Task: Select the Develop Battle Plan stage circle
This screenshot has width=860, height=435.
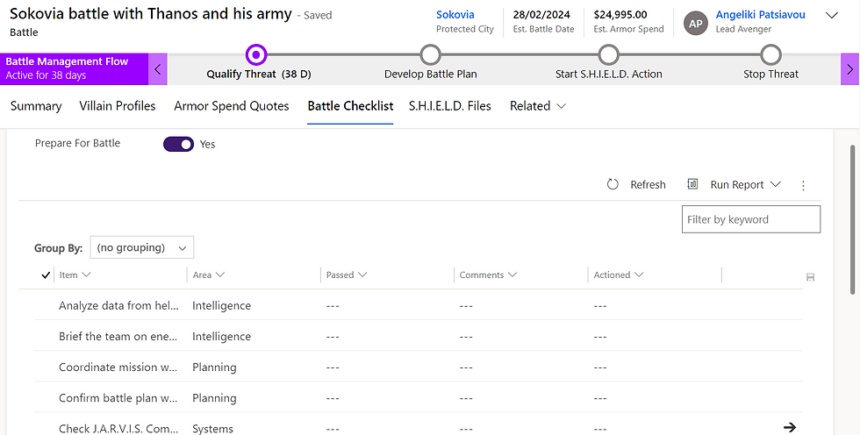Action: click(x=431, y=54)
